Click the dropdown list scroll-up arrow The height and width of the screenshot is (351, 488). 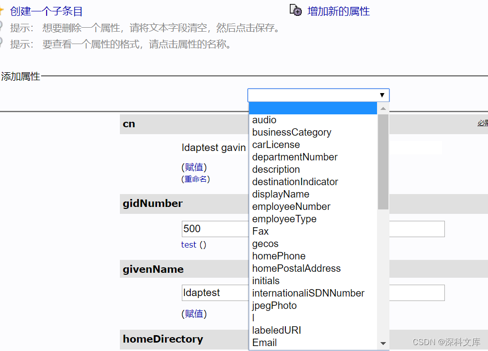click(x=383, y=108)
